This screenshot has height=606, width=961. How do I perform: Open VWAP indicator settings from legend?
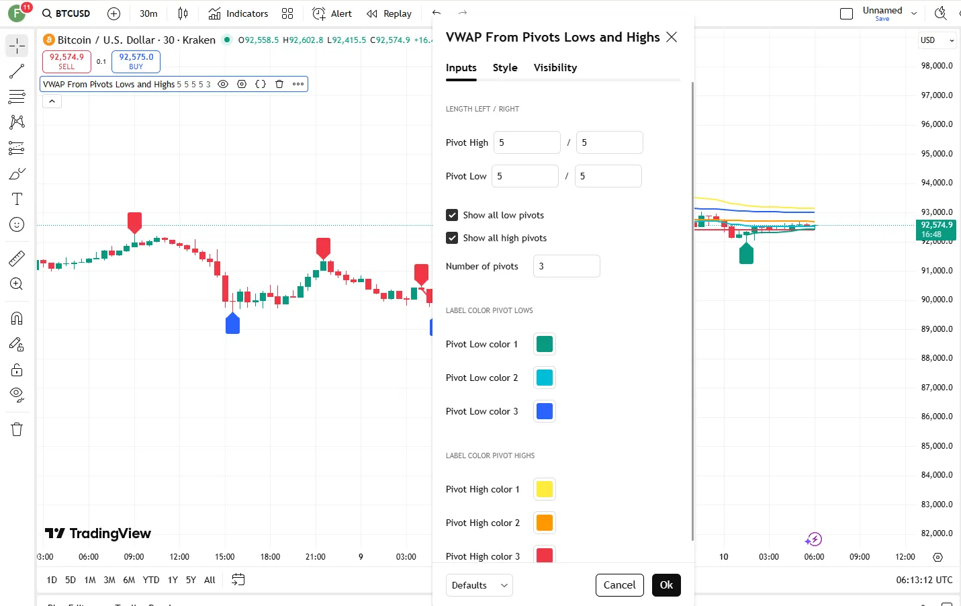tap(242, 84)
